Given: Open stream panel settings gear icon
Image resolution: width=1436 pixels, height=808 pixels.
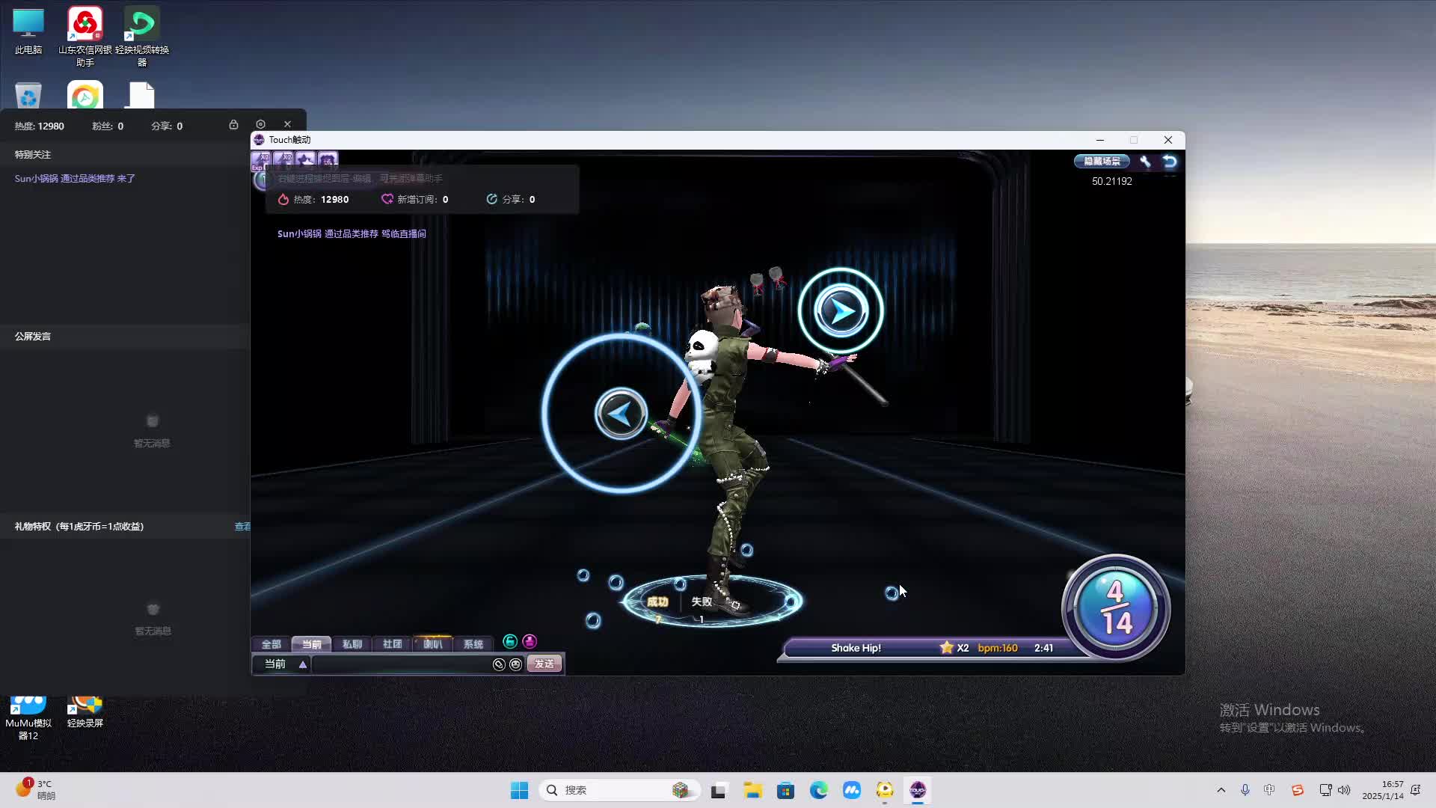Looking at the screenshot, I should click(260, 124).
